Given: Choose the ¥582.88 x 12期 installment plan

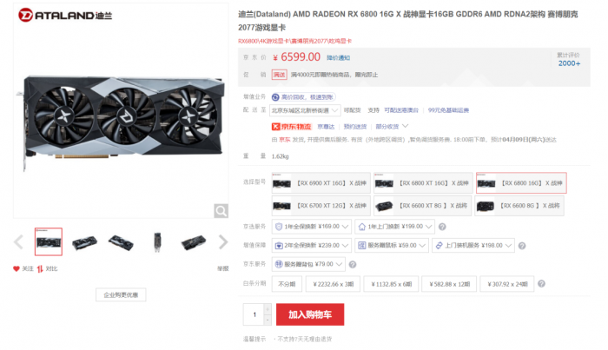Looking at the screenshot, I should (449, 284).
